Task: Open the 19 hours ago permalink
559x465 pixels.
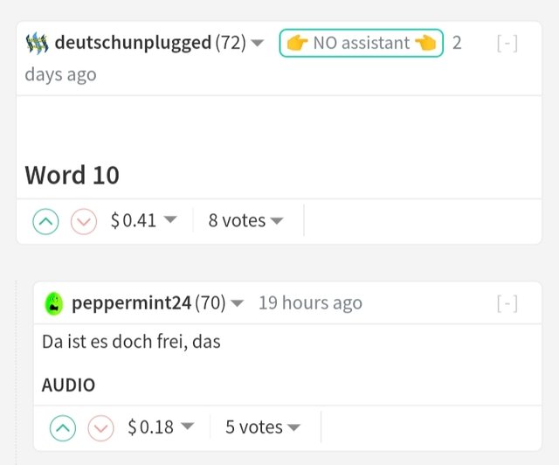Action: 310,303
